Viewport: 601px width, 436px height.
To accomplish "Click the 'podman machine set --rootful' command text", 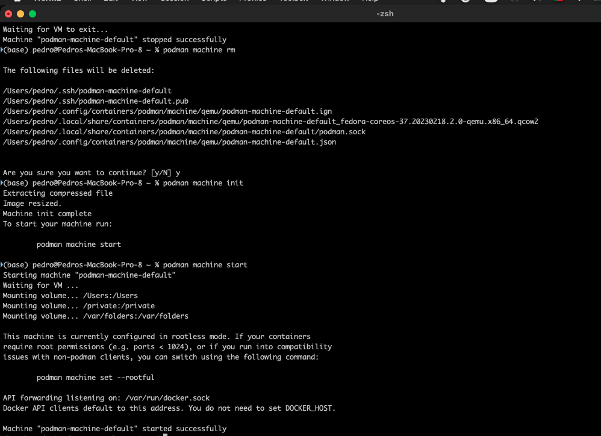I will (95, 378).
